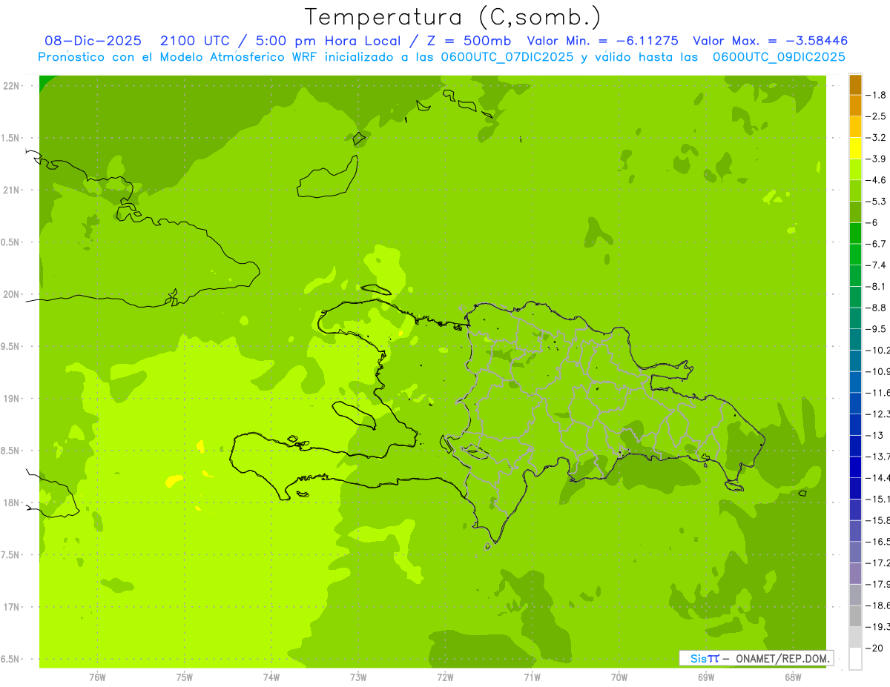
Task: Click the 68W longitude axis label
Action: (793, 677)
